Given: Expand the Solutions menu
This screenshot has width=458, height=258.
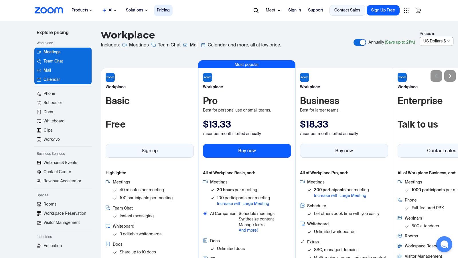Looking at the screenshot, I should coord(137,10).
